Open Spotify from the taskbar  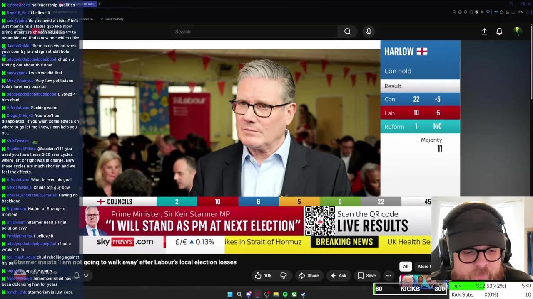285,294
